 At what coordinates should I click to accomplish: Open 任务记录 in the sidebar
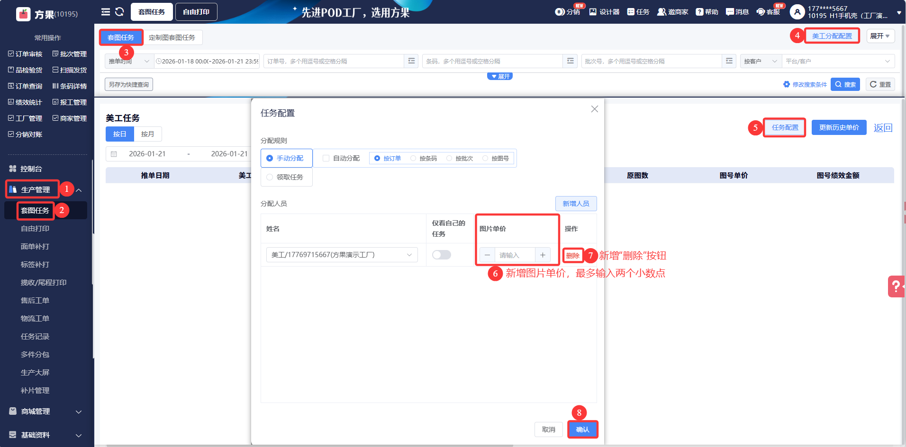[35, 336]
